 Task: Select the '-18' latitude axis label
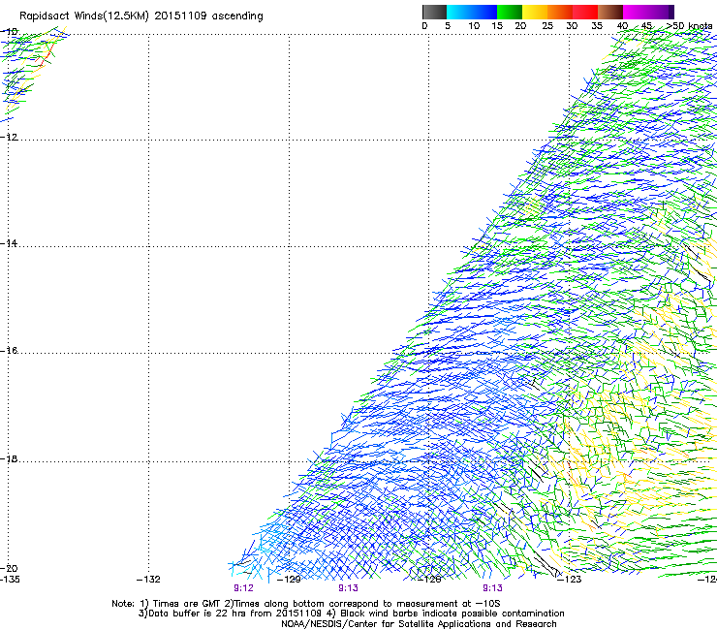pos(10,458)
